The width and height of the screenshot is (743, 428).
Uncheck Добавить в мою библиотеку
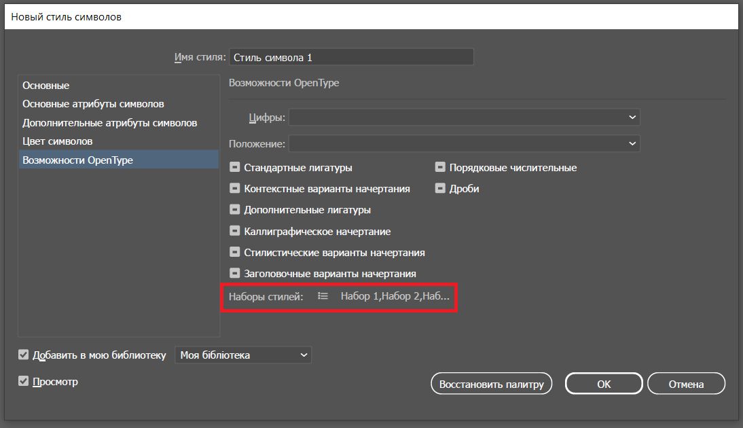(x=24, y=355)
